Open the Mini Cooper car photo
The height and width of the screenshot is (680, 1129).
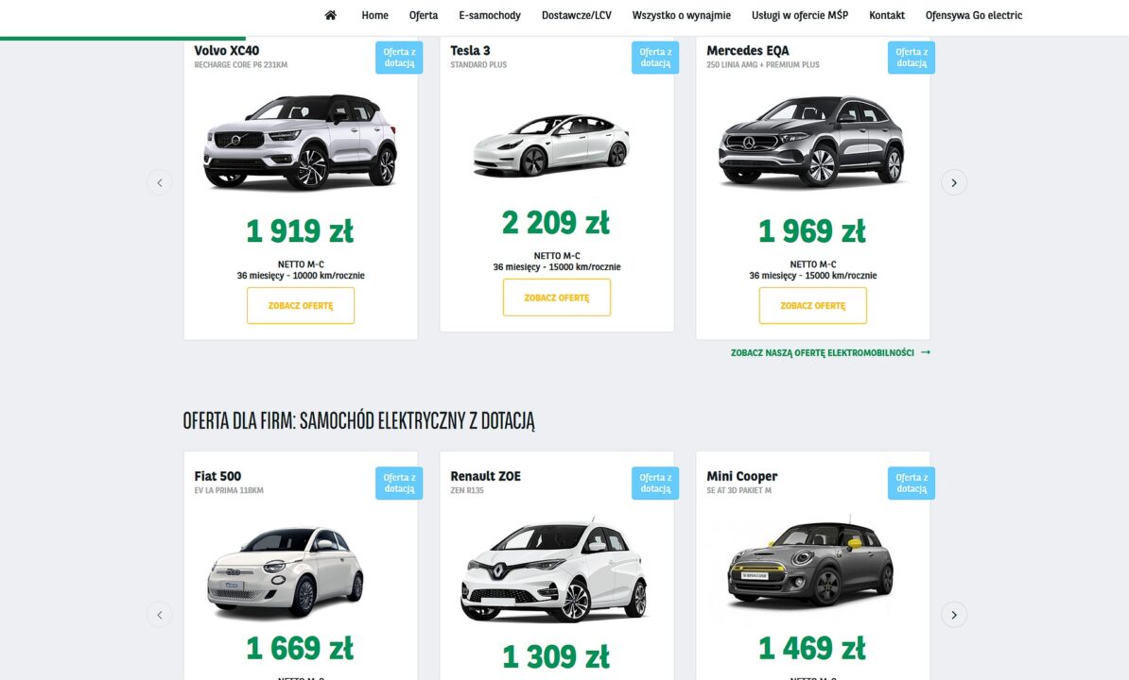click(810, 564)
